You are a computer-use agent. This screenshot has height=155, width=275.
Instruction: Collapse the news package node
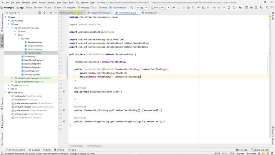(19, 38)
